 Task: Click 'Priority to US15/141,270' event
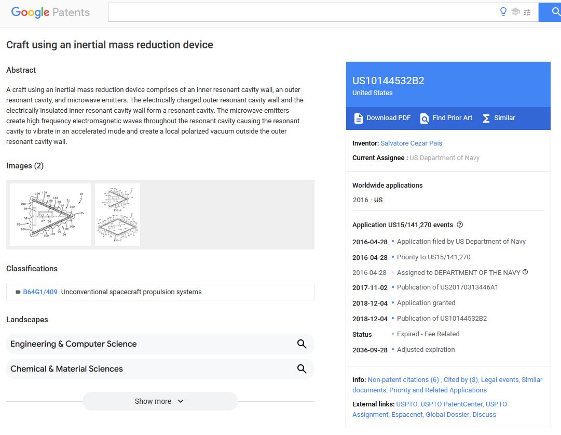(x=434, y=257)
